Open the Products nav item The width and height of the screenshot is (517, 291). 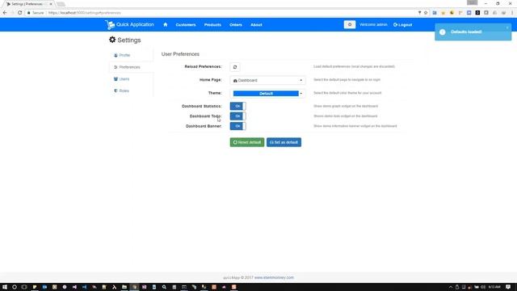coord(212,25)
